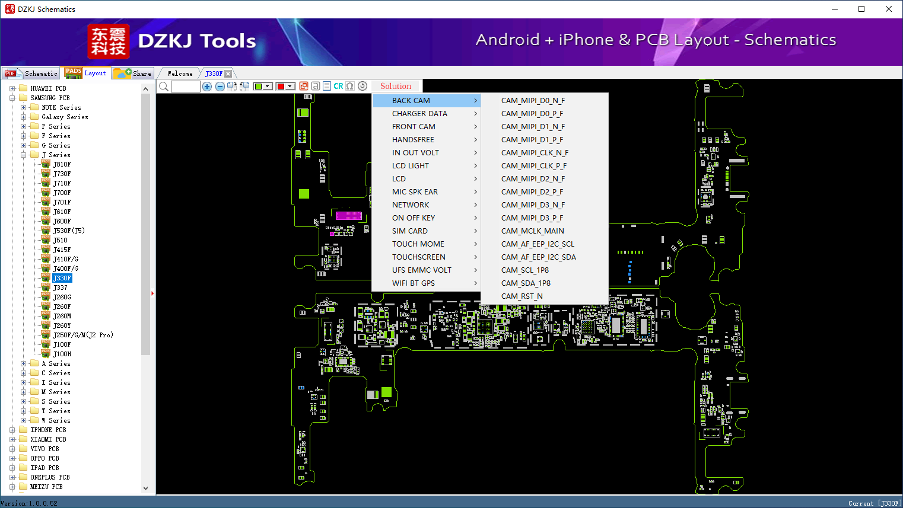Expand the IPHONE PCB folder
This screenshot has width=903, height=508.
12,430
